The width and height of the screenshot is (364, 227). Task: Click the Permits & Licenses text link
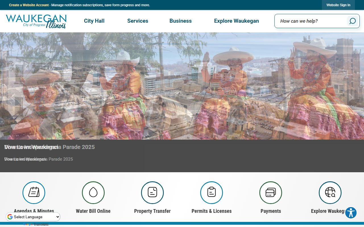(x=212, y=211)
